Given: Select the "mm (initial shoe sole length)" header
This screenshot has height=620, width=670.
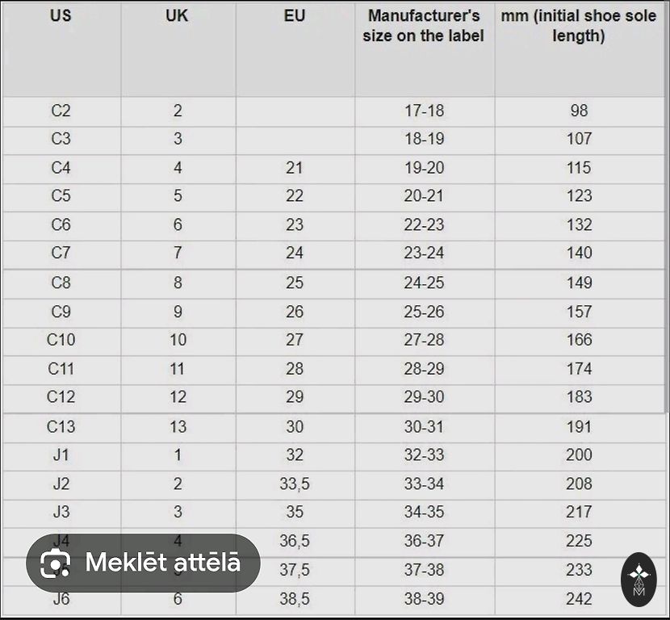Looking at the screenshot, I should coord(579,26).
